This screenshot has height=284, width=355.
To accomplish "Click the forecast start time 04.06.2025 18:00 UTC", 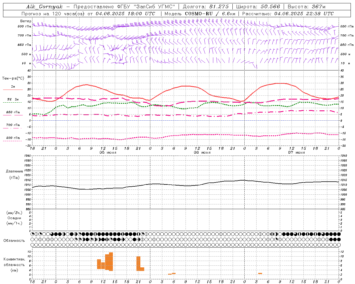I will click(125, 14).
